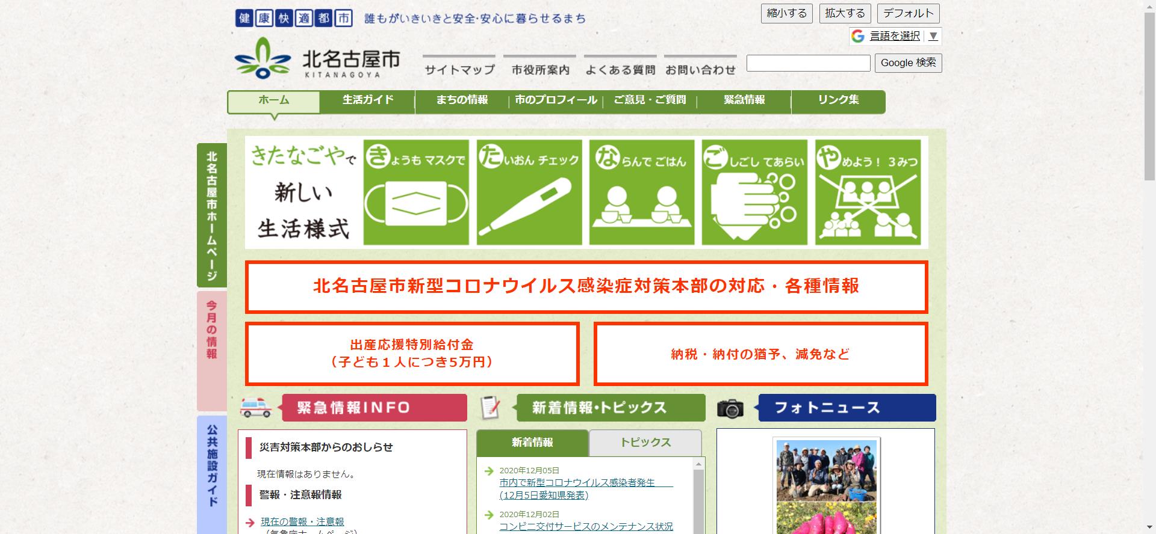Open the 出産応援特別給付金 banner link

(412, 354)
